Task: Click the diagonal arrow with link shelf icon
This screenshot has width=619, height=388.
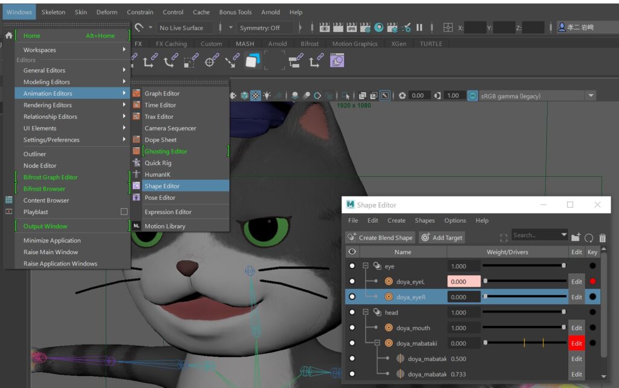Action: [x=232, y=61]
